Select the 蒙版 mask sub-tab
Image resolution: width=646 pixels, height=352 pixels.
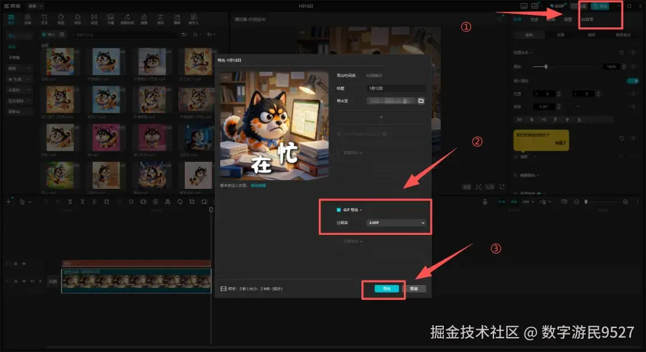[x=592, y=35]
